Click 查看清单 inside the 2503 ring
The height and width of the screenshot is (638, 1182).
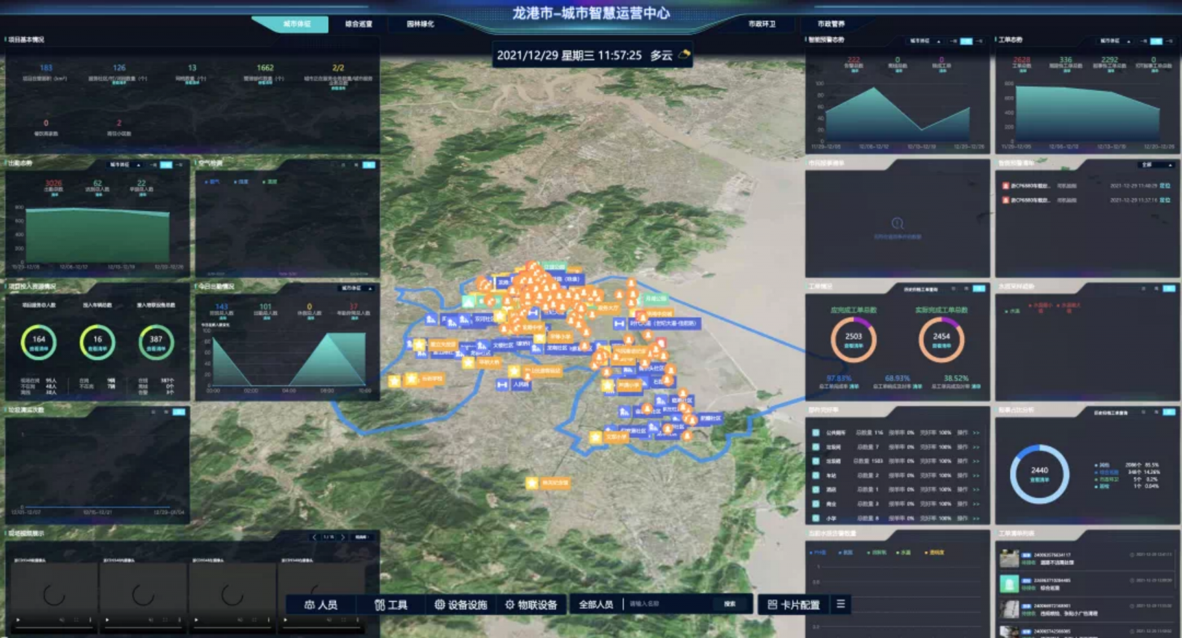click(853, 346)
